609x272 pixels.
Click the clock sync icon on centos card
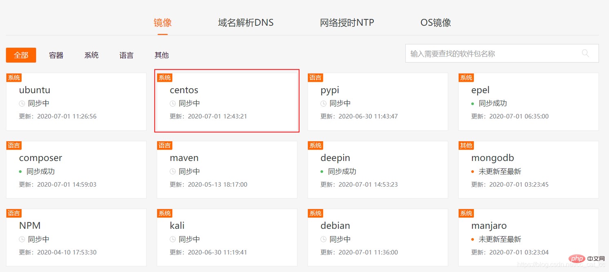(173, 104)
